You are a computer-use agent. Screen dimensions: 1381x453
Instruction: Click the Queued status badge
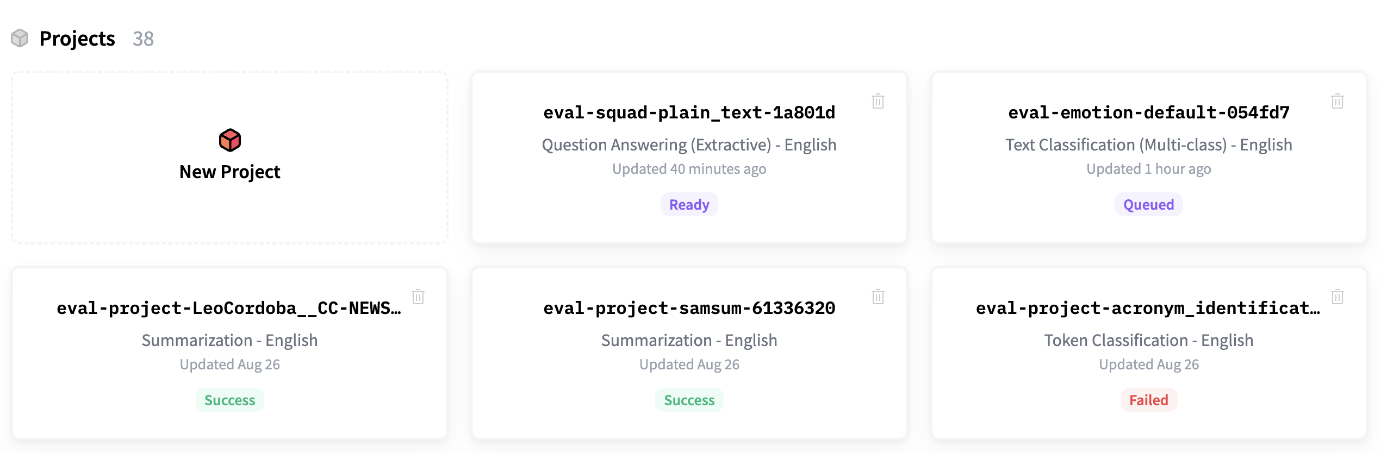(x=1148, y=205)
